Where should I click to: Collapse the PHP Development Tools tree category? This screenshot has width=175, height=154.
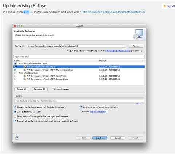[19, 63]
